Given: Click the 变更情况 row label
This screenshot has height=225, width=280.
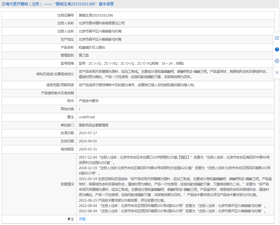Looking at the screenshot, I should click(67, 184).
